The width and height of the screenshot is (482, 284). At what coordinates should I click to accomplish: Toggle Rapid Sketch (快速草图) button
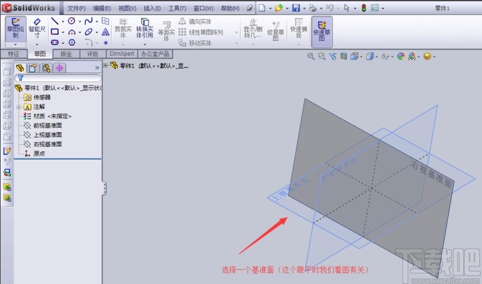click(x=322, y=31)
